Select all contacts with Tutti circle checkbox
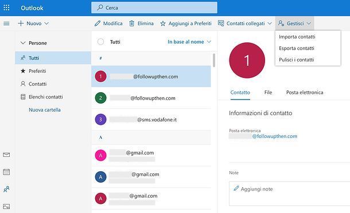This screenshot has height=213, width=350. click(100, 42)
